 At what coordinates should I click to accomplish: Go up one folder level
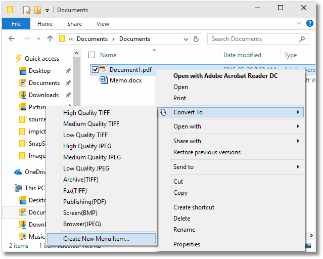[x=50, y=38]
